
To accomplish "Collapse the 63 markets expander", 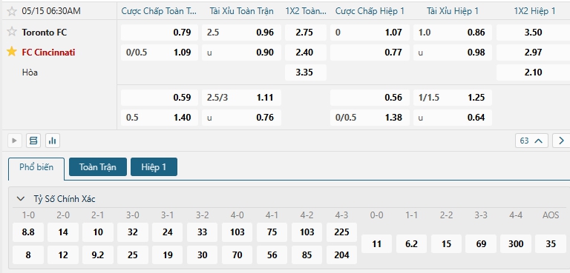I will 531,141.
